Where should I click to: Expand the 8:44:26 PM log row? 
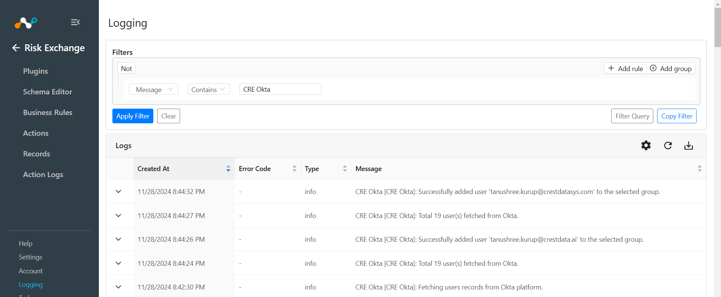point(118,239)
